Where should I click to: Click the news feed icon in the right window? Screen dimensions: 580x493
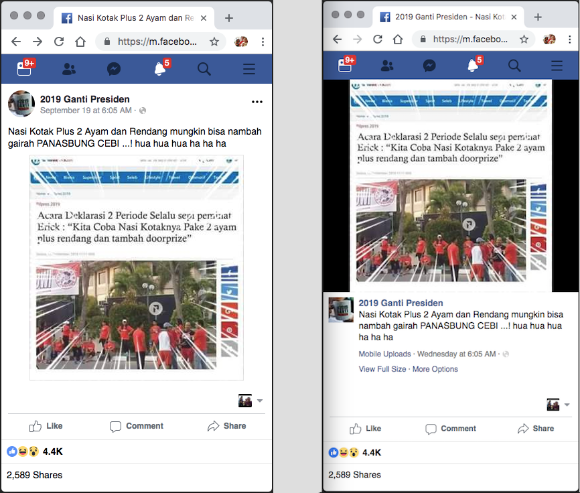coord(346,65)
